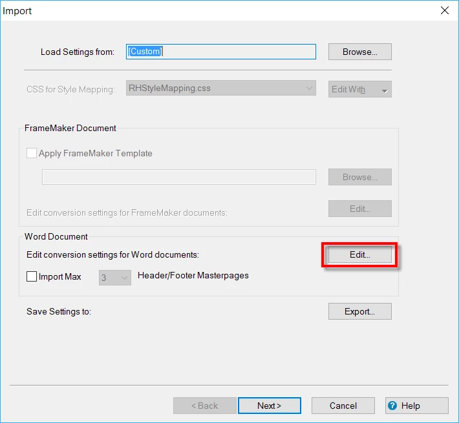Click the FrameMaker template path field

tap(179, 177)
